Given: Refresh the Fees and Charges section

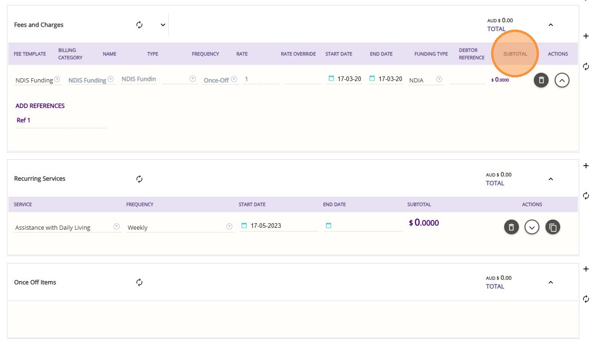Looking at the screenshot, I should point(140,25).
